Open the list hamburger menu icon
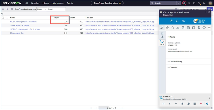This screenshot has width=214, height=110. click(x=3, y=9)
